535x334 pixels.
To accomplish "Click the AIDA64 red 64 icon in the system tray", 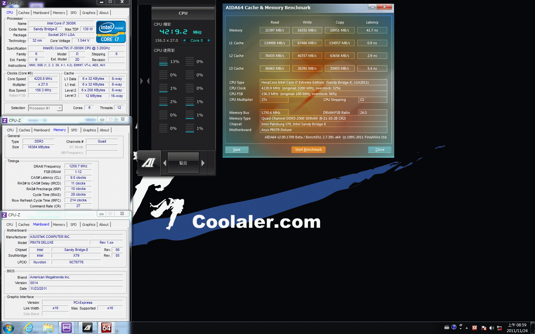I will pos(474,328).
